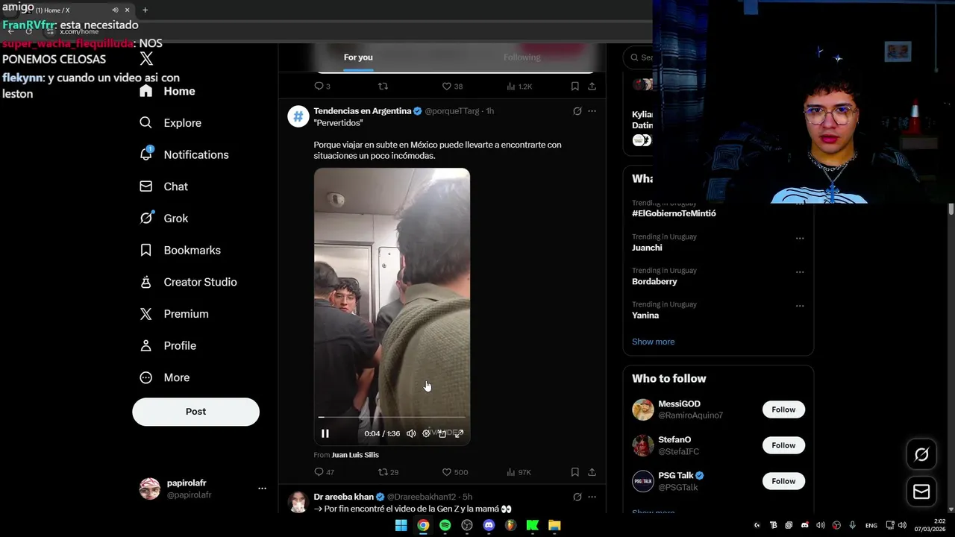Open the Explore search page
Image resolution: width=955 pixels, height=537 pixels.
pyautogui.click(x=171, y=123)
